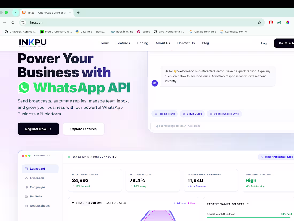
Task: Open the Grammarly extension icon
Action: pos(279,22)
